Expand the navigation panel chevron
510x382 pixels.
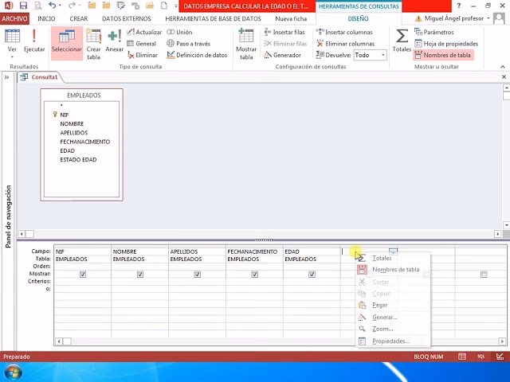pyautogui.click(x=6, y=77)
